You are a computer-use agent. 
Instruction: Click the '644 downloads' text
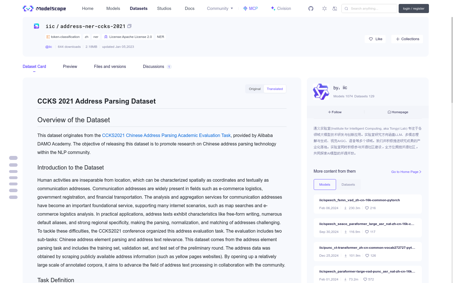point(69,47)
